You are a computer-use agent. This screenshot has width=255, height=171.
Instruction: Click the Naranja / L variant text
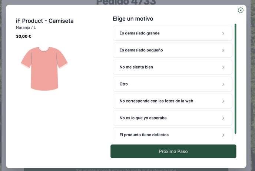(x=26, y=27)
